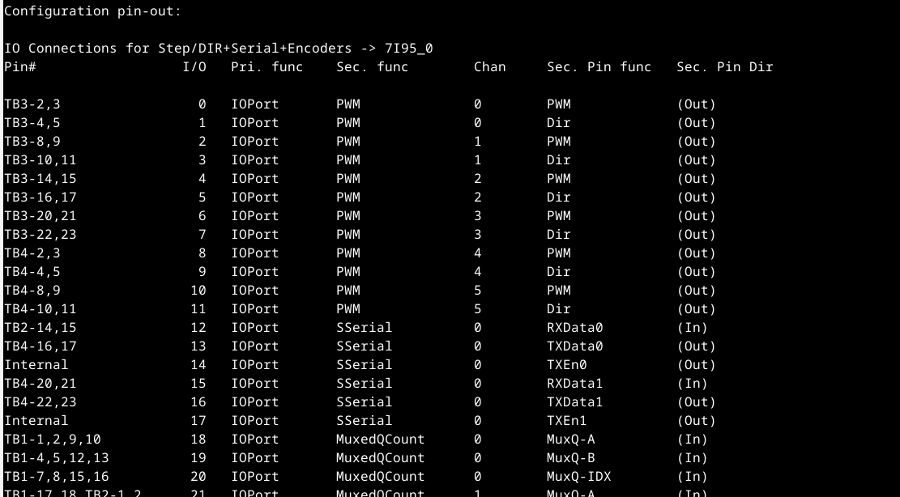Click the RXData0 pin function text

point(575,327)
